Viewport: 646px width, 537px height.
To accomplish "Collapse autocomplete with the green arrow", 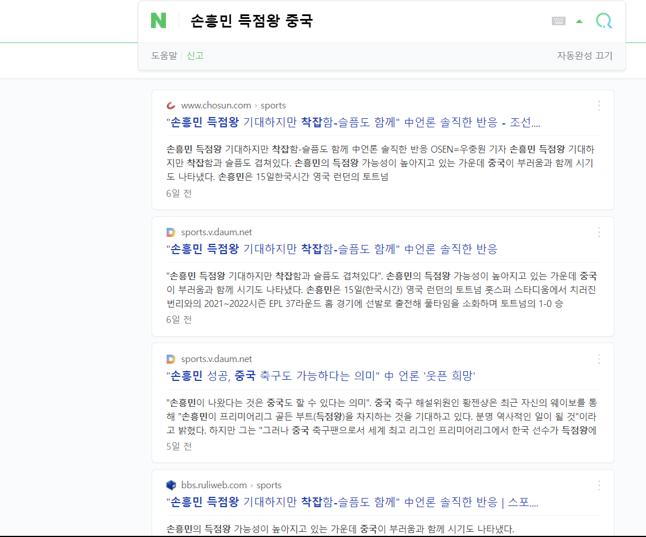I will click(x=579, y=21).
